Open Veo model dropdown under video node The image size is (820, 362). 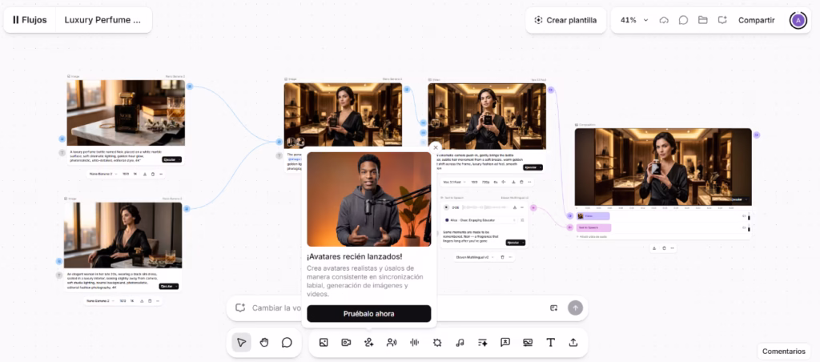(x=455, y=182)
